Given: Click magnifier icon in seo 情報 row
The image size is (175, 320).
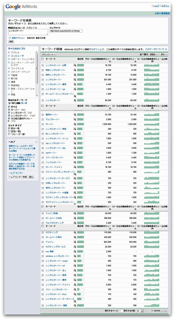Looking at the screenshot, I should (75, 251).
